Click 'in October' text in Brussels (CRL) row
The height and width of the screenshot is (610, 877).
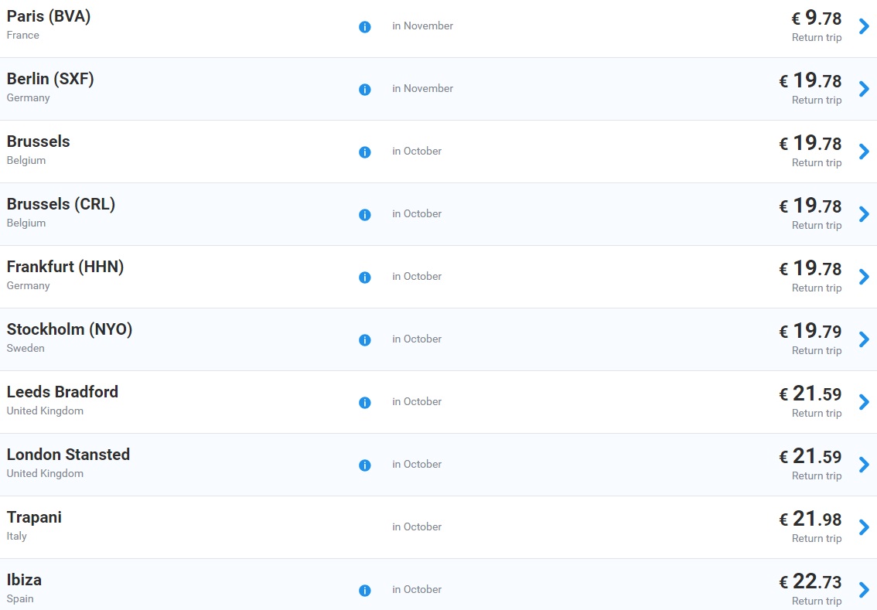417,214
